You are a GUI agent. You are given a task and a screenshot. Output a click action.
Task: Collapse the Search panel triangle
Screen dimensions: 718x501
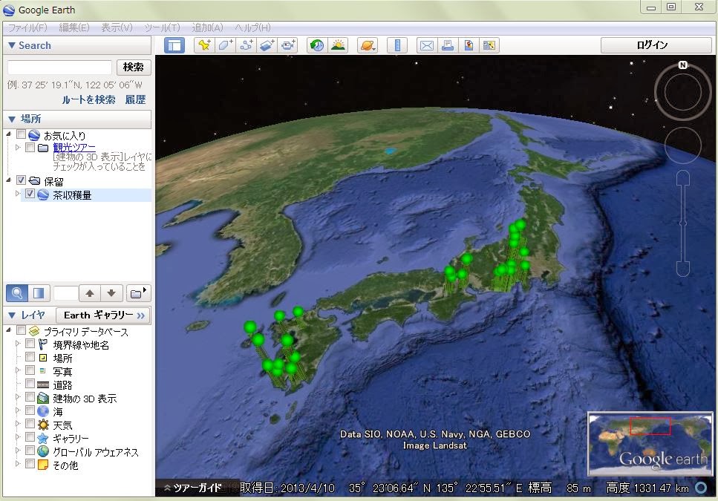(12, 45)
